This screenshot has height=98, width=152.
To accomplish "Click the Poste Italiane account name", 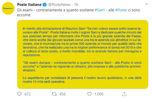I will pyautogui.click(x=29, y=5).
